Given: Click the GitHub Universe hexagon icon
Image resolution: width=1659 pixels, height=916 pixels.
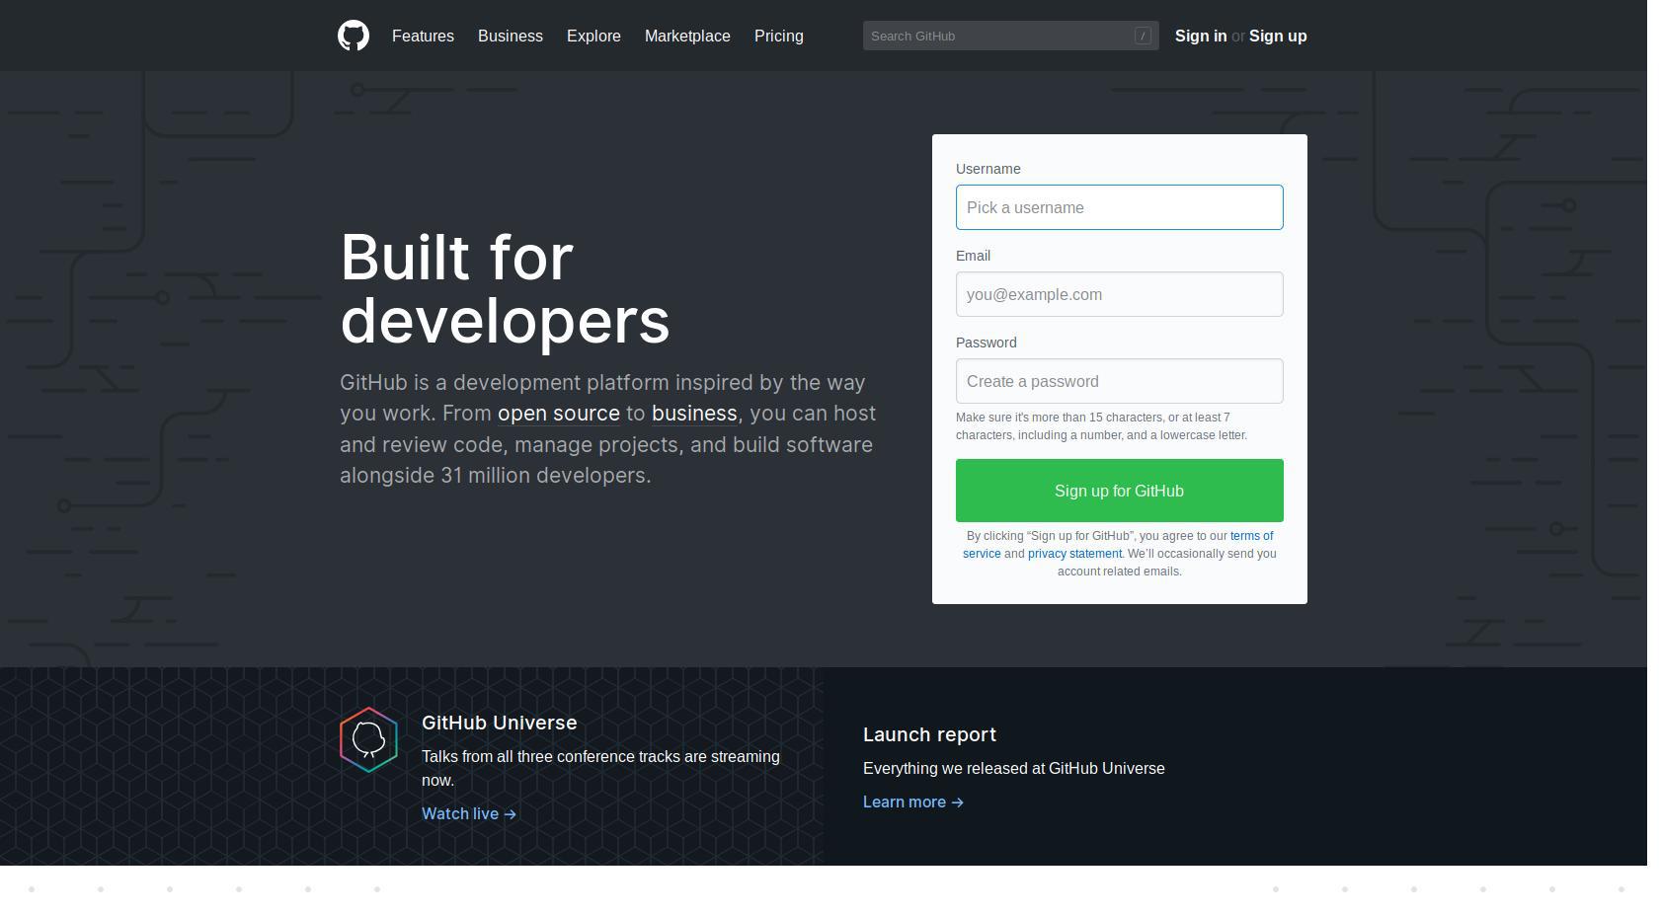Looking at the screenshot, I should coord(368,739).
